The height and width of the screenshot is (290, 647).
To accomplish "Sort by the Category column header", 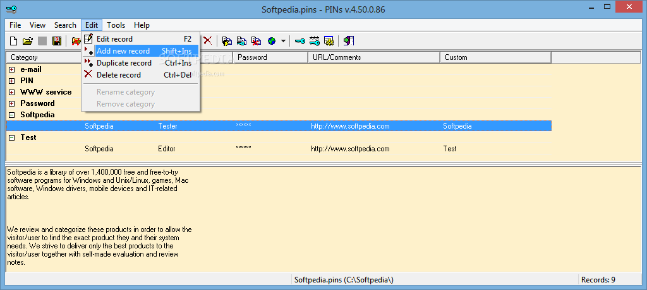I will pos(44,57).
